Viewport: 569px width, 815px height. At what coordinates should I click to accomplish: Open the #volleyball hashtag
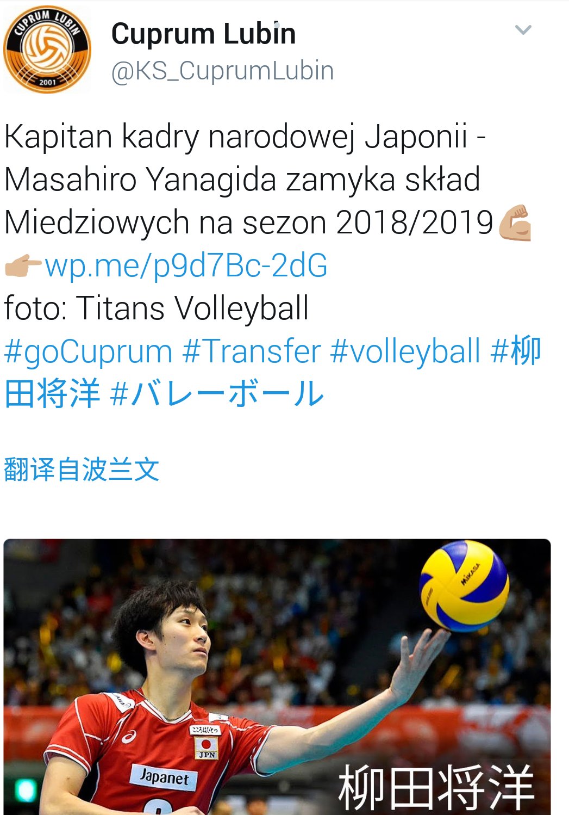(405, 351)
